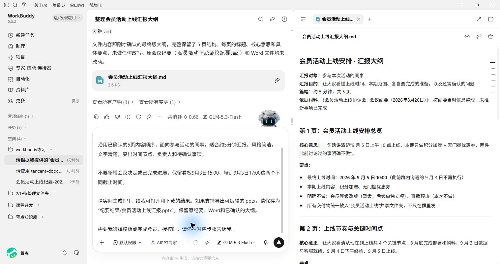Click the filter funnel icon in title bar

(24, 5)
